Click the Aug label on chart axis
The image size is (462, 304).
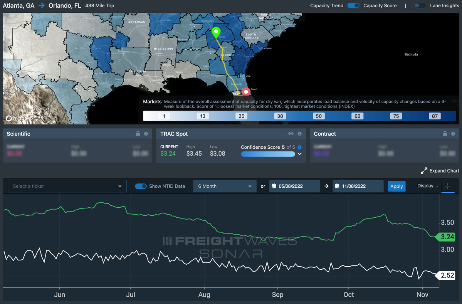tap(204, 295)
